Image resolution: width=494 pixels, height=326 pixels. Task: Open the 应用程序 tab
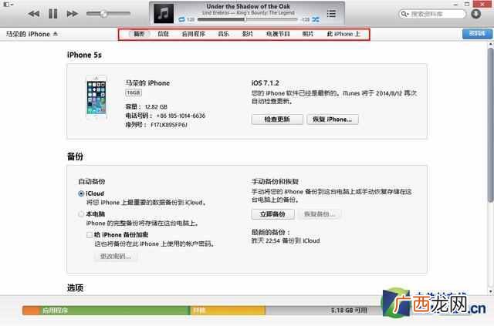coord(194,34)
